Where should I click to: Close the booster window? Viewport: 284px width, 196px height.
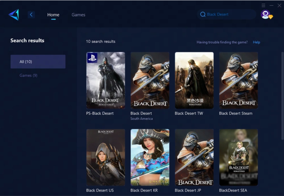coord(279,5)
